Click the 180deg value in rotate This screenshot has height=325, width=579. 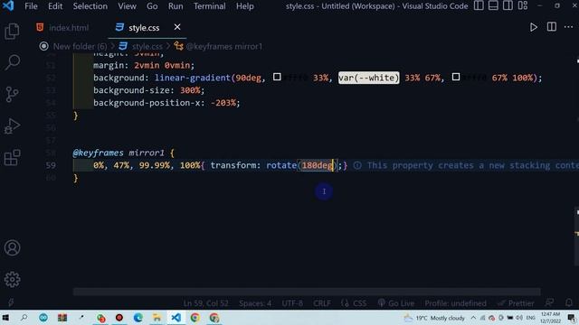[318, 165]
